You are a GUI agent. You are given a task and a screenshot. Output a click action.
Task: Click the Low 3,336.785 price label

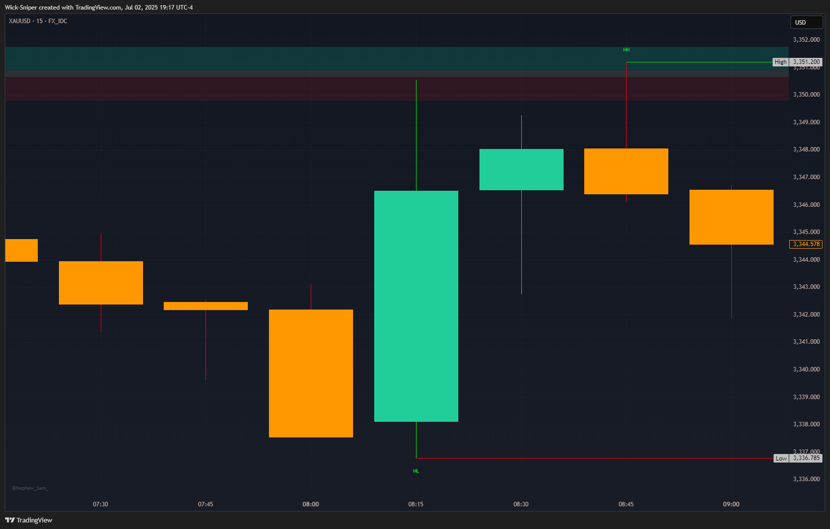798,458
